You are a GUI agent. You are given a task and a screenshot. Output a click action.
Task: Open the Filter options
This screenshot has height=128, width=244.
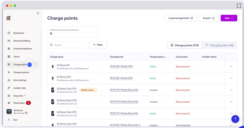[98, 45]
